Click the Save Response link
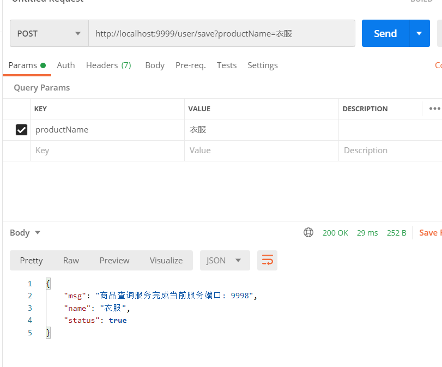This screenshot has width=442, height=367. point(430,233)
